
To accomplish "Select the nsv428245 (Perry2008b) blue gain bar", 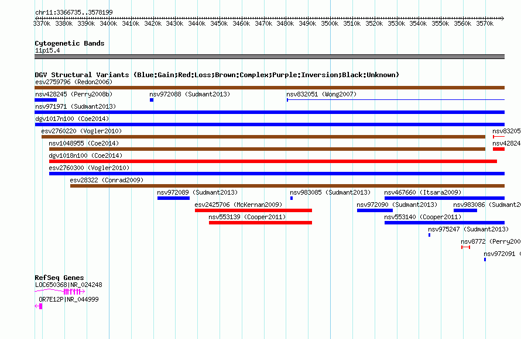I will [x=46, y=100].
